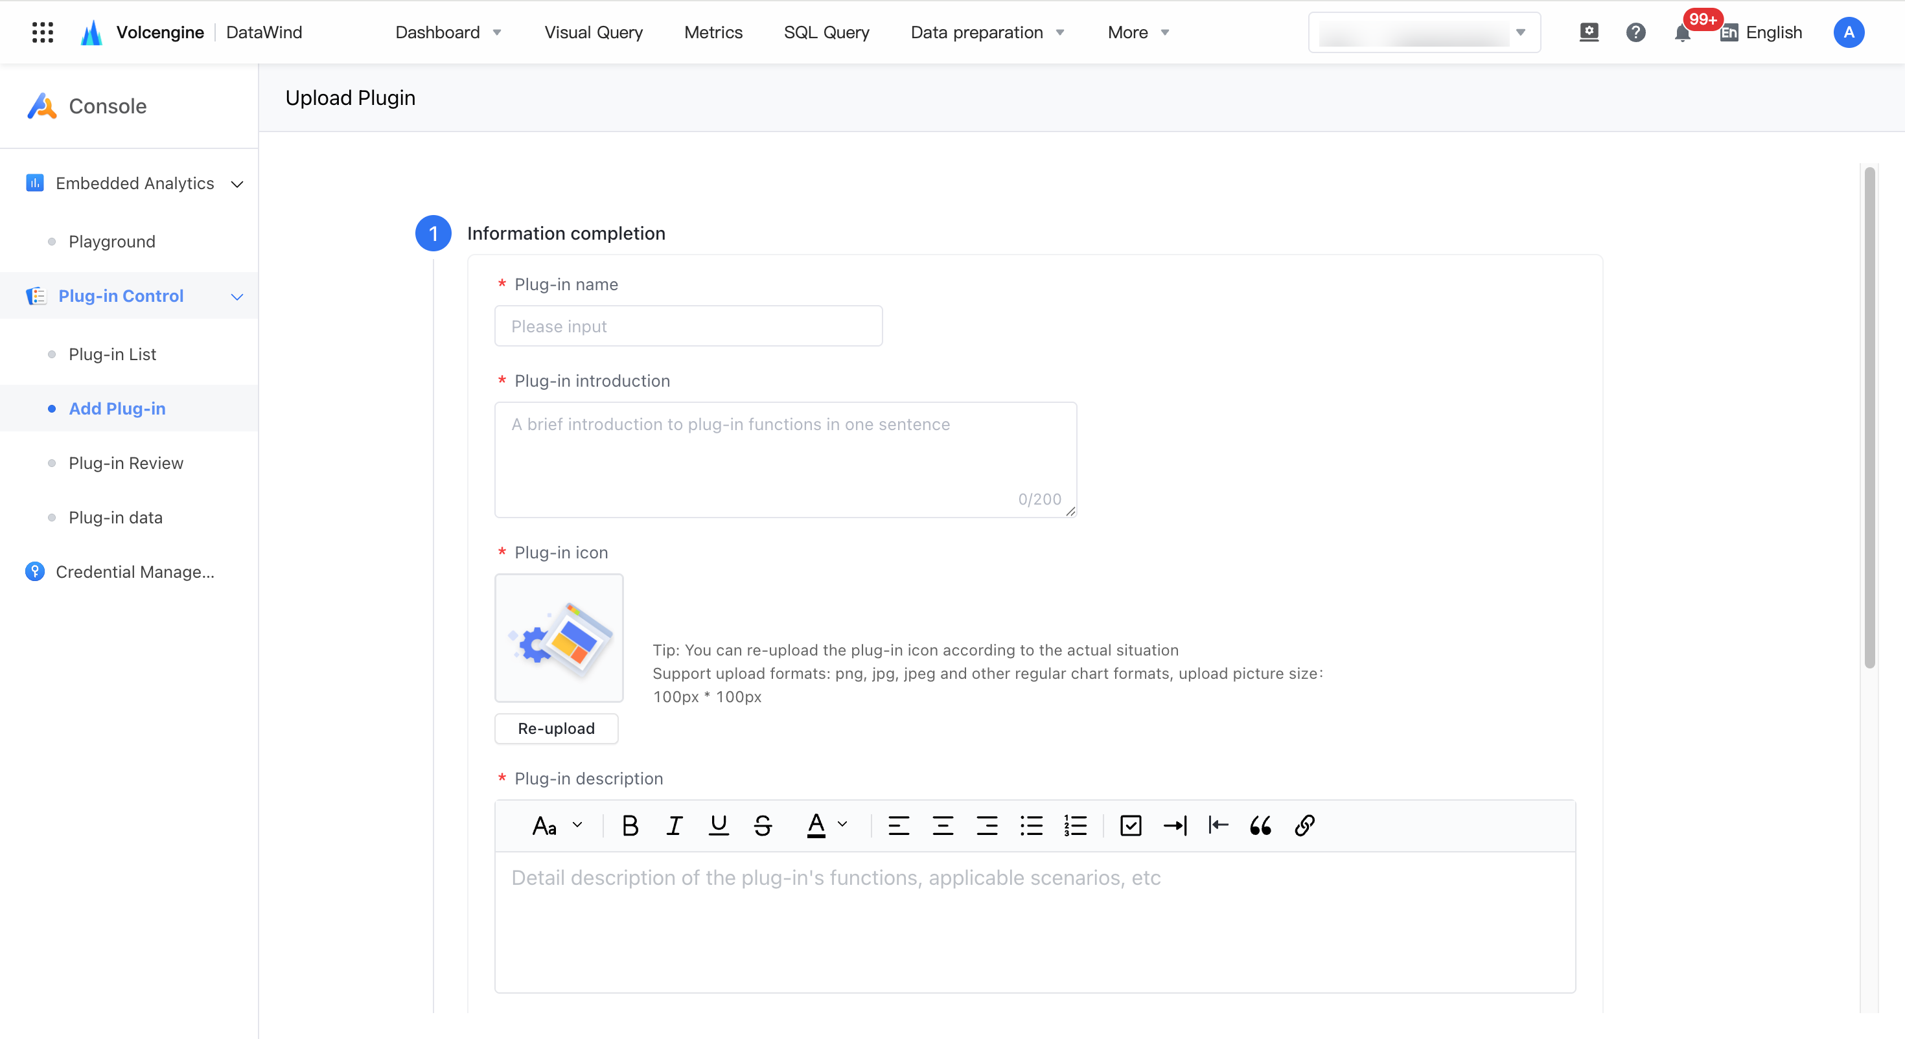This screenshot has height=1039, width=1905.
Task: Go to Plug-in Review in sidebar
Action: coord(126,463)
